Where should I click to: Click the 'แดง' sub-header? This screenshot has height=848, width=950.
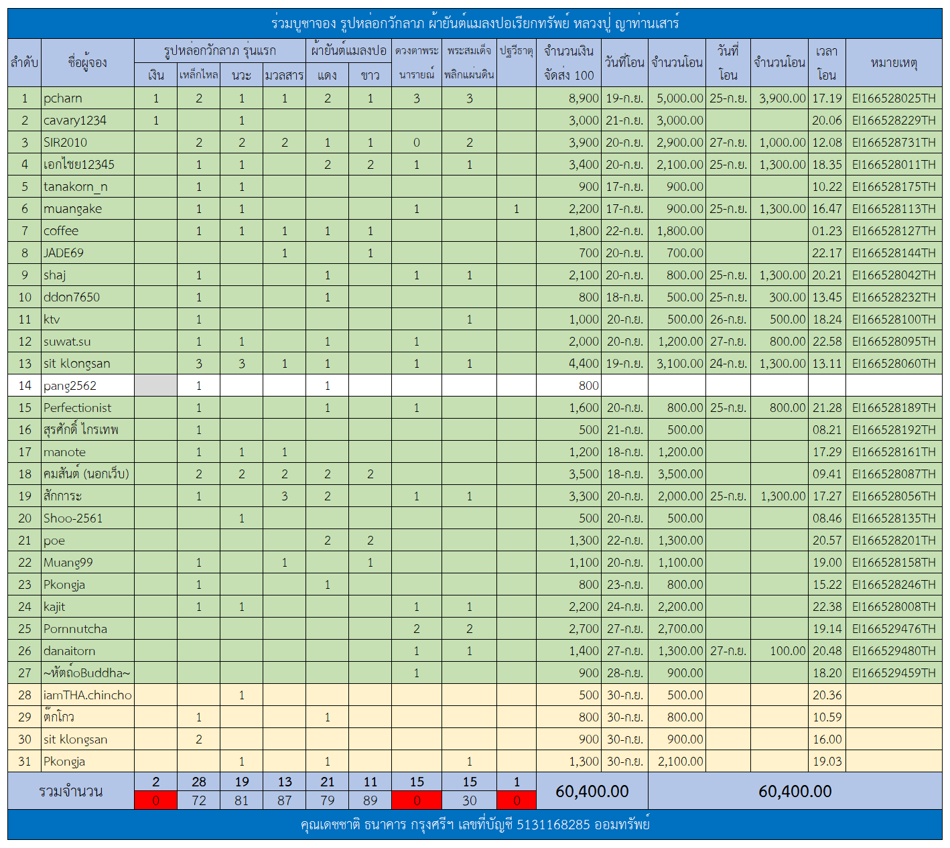click(328, 75)
